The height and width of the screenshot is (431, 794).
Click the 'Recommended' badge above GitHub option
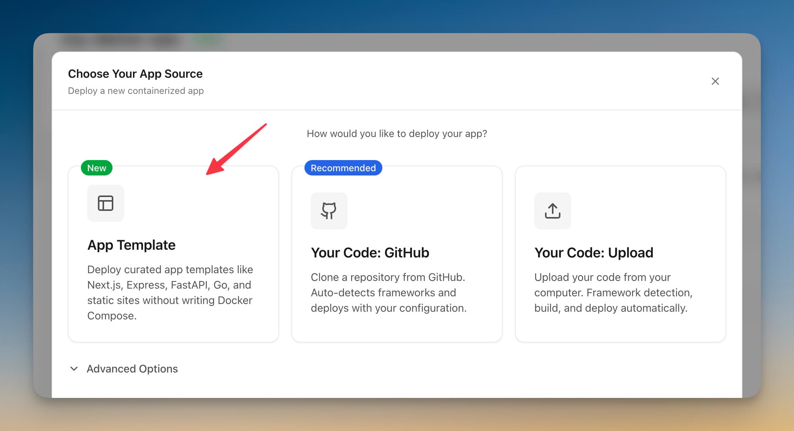tap(343, 168)
